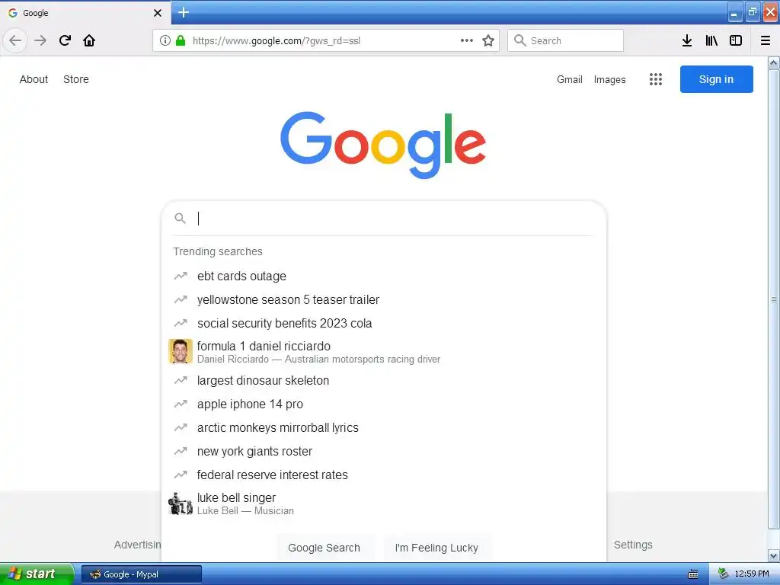Click the page scrollbar down arrow
Screen dimensions: 780x585
774,555
